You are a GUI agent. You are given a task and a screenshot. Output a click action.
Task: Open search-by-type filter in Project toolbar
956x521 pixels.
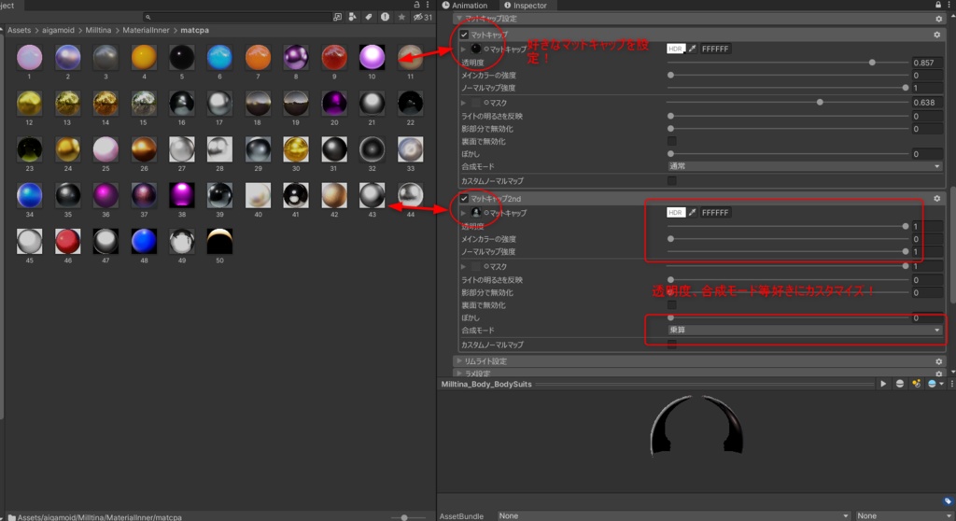352,17
